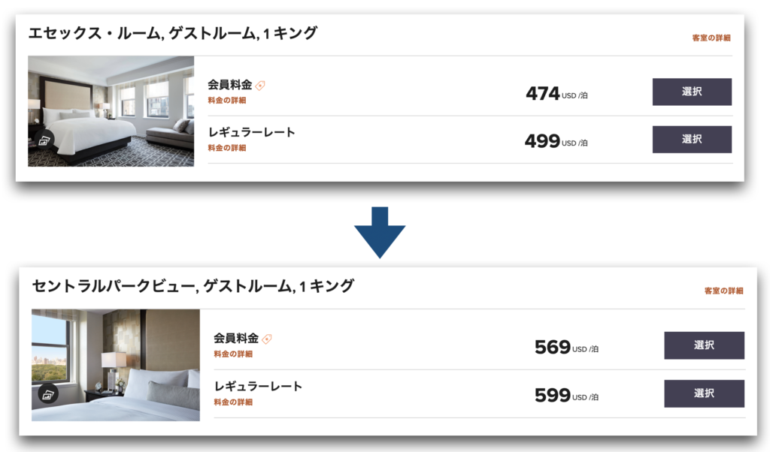Image resolution: width=770 pixels, height=452 pixels.
Task: Open photo gallery icon on Central Park View image
Action: (x=49, y=394)
